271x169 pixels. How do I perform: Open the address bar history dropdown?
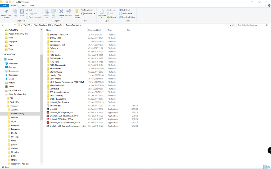(x=230, y=25)
